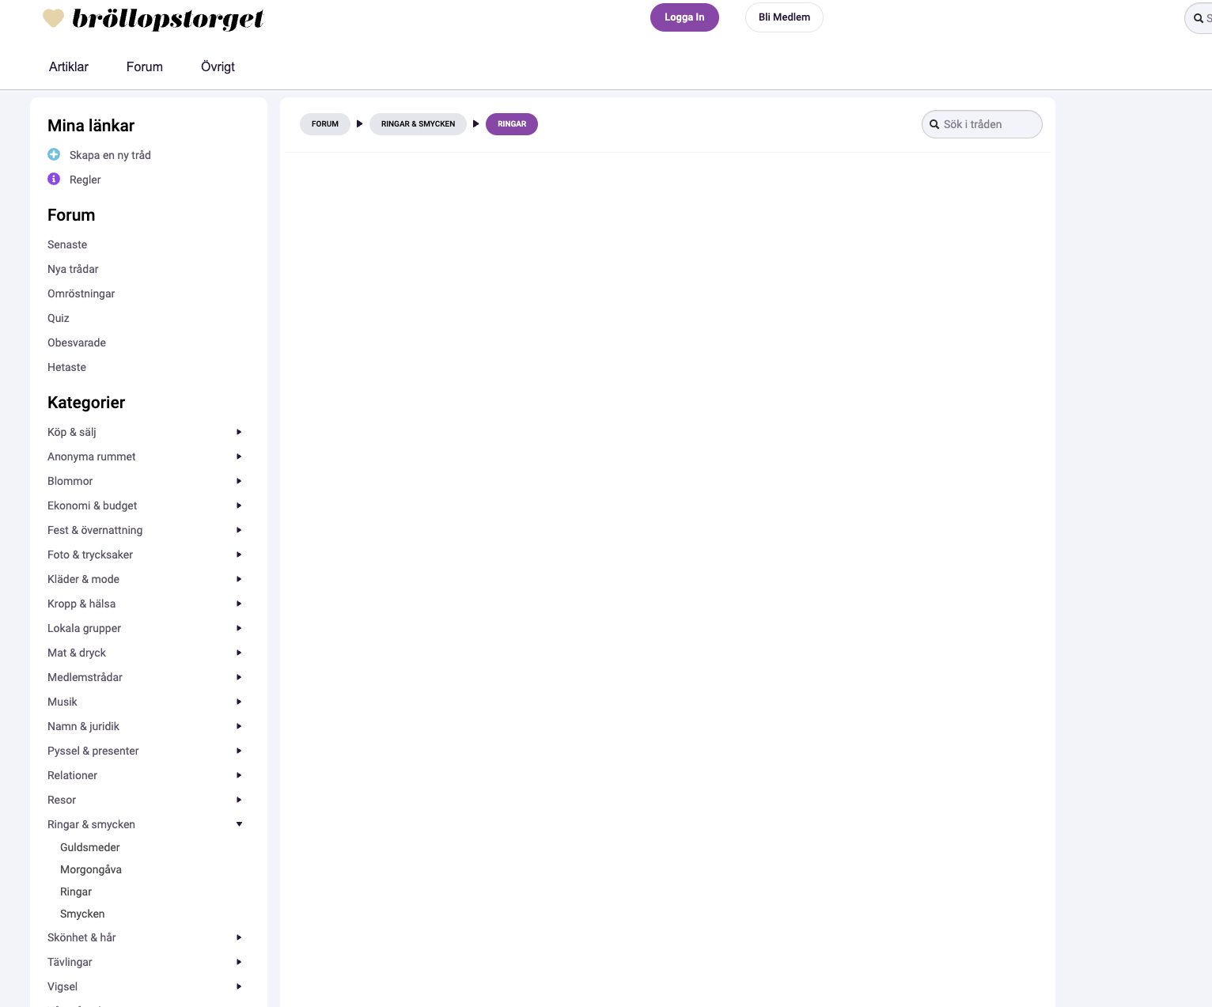Open the Övrigt menu
Viewport: 1212px width, 1007px height.
[x=217, y=66]
